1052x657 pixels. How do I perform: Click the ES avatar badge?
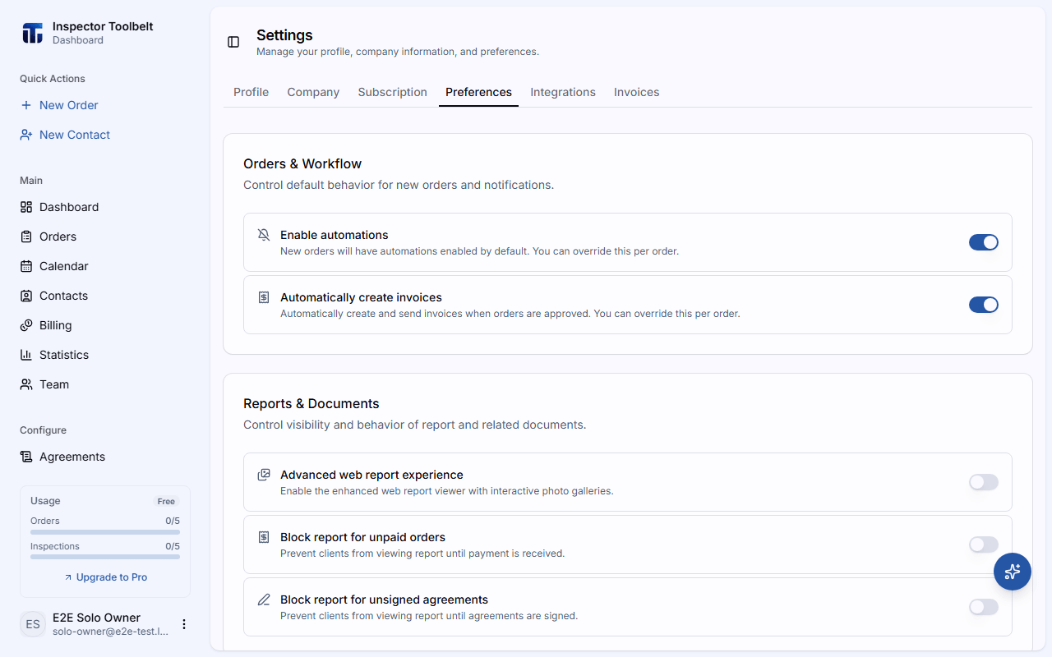coord(33,624)
